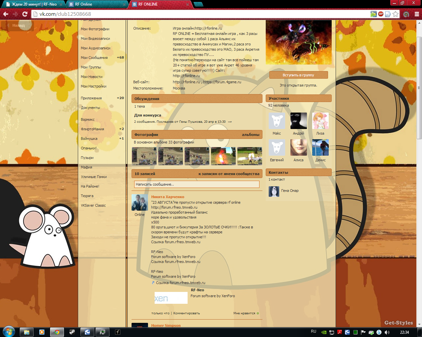Click the Chrome taskbar icon
The width and height of the screenshot is (422, 337).
click(57, 332)
